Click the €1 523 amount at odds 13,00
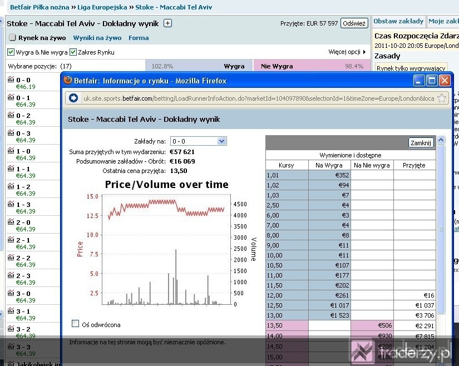 coord(339,315)
